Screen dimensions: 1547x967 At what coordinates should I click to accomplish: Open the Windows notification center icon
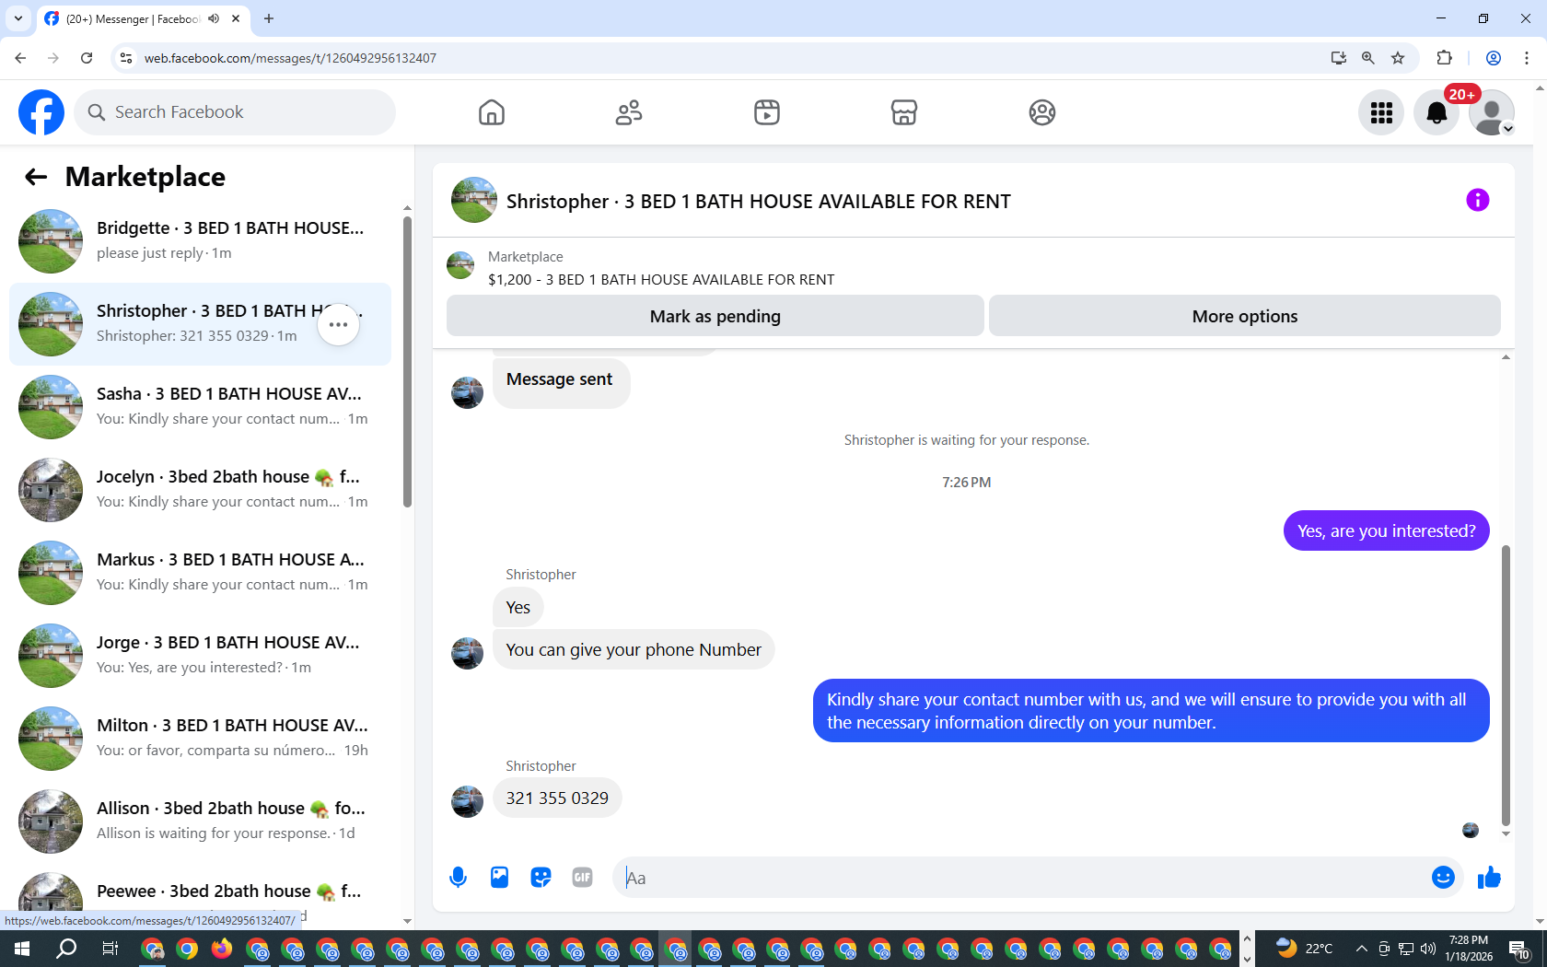(1519, 949)
